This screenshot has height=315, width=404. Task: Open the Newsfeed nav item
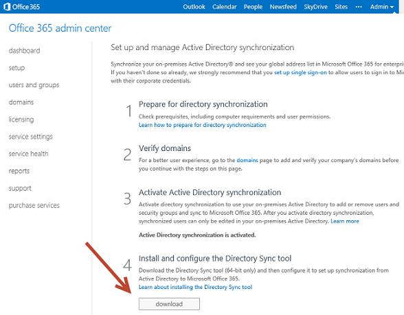coord(283,7)
